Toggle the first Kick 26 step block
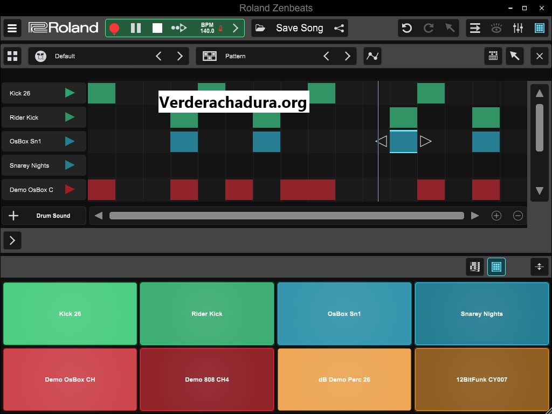 (101, 93)
